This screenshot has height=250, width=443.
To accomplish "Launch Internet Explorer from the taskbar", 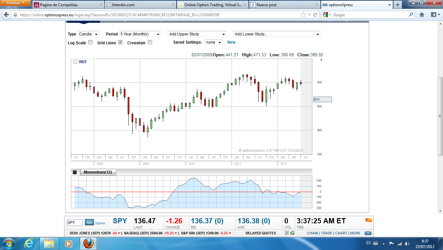I will [30, 243].
